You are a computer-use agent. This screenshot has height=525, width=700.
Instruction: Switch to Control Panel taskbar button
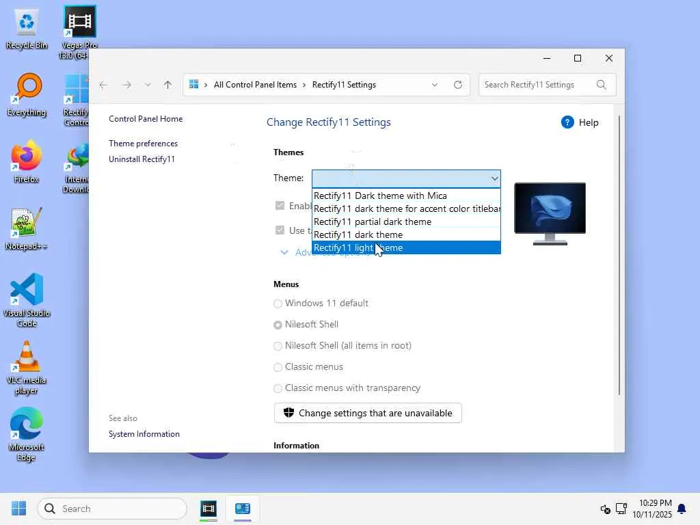click(x=243, y=509)
